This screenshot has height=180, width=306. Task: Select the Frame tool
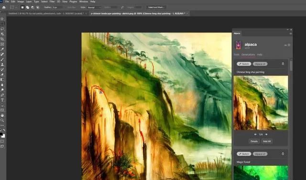(2, 44)
